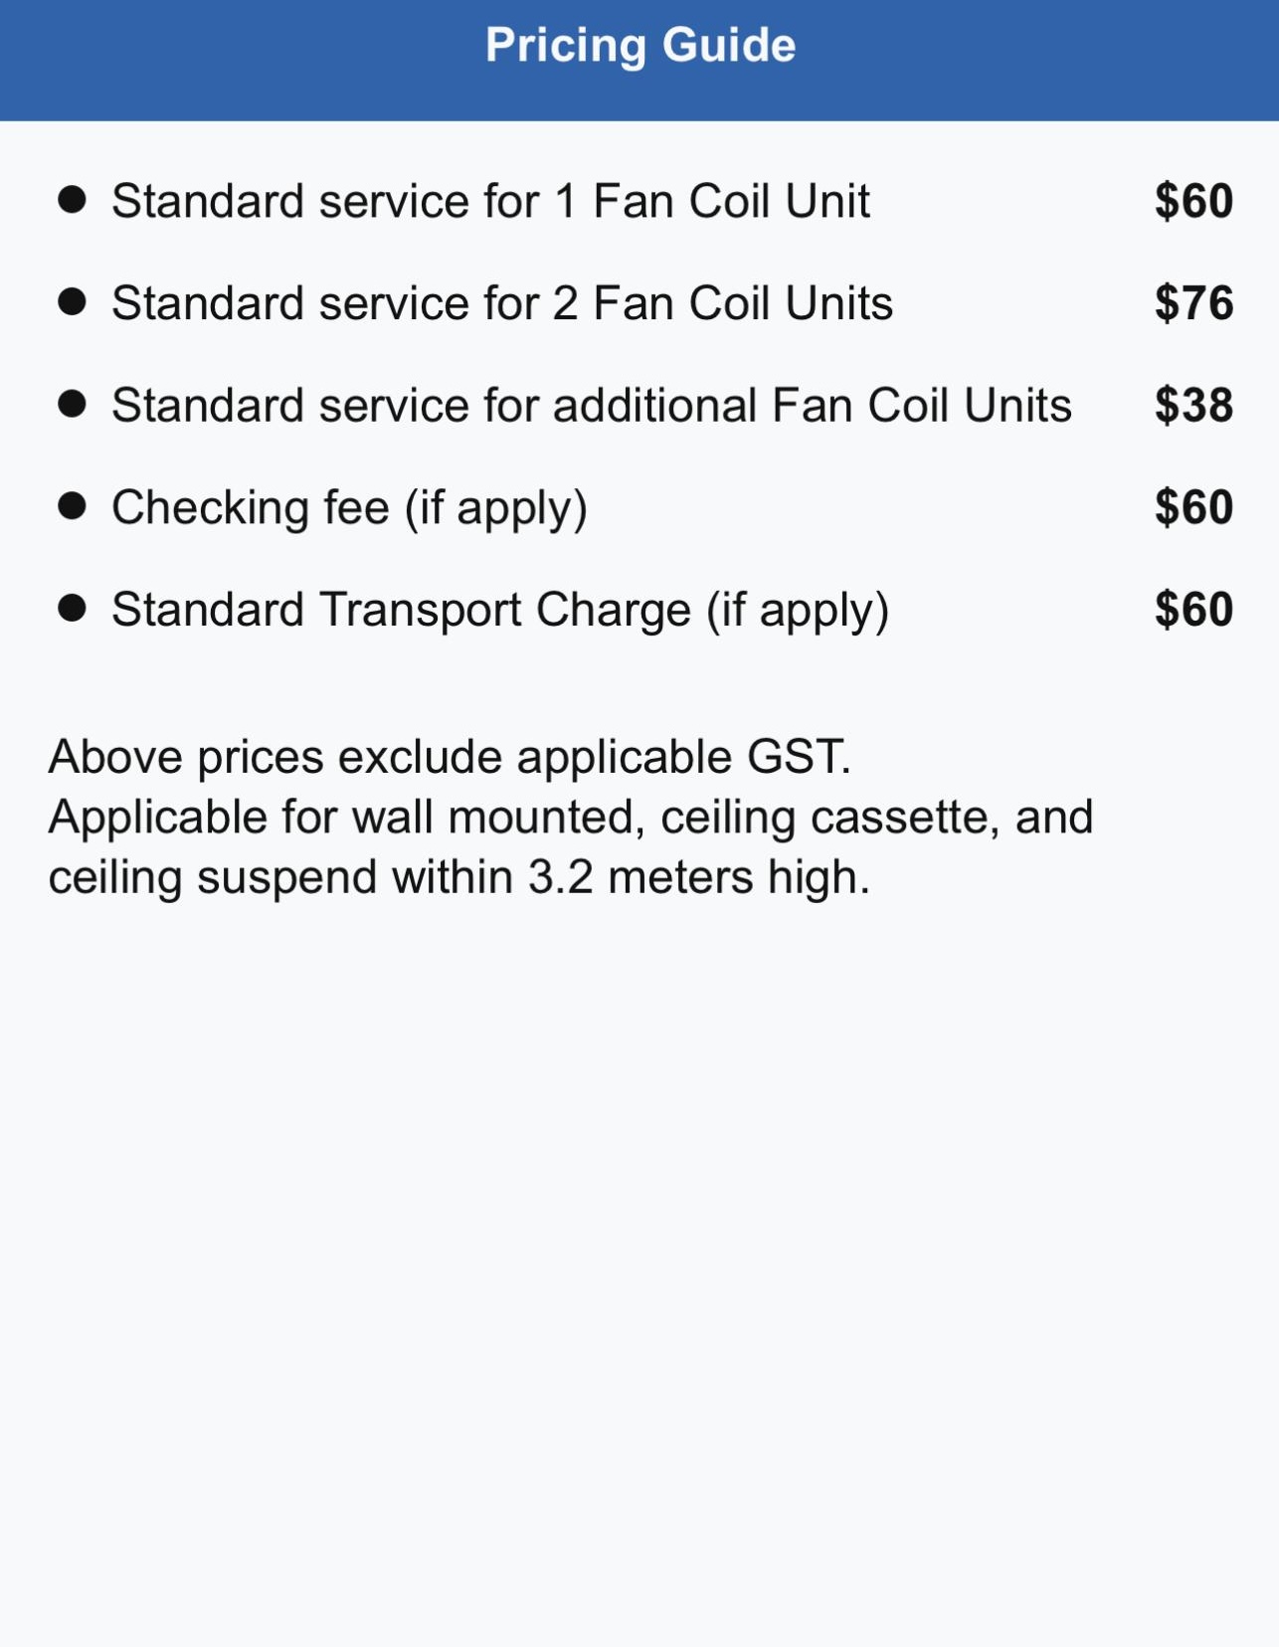Select the bullet beside 1 Fan Coil Unit
Image resolution: width=1279 pixels, height=1647 pixels.
(72, 200)
